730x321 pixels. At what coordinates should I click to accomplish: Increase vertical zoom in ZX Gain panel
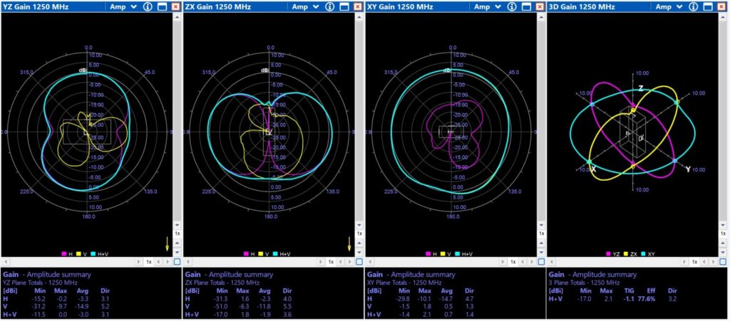click(x=359, y=243)
